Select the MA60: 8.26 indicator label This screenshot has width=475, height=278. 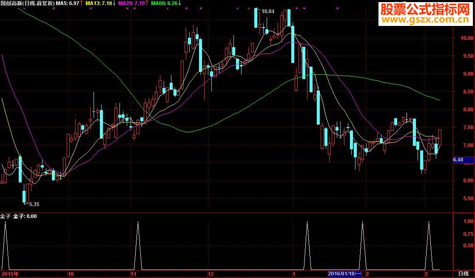click(x=164, y=3)
